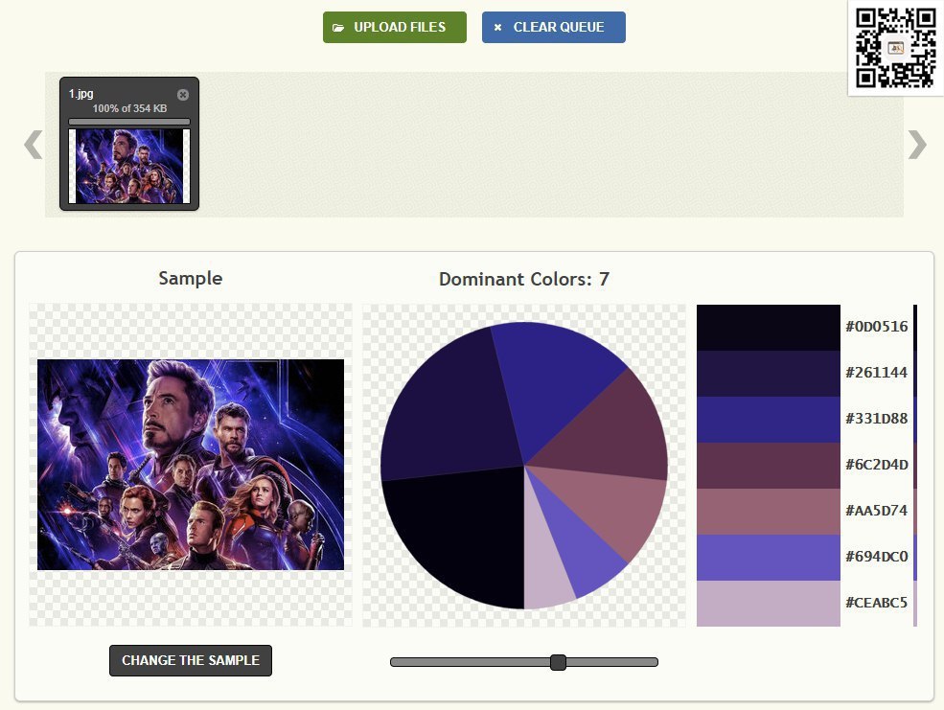Click the #CEABC5 hex code text
This screenshot has width=944, height=710.
(877, 603)
